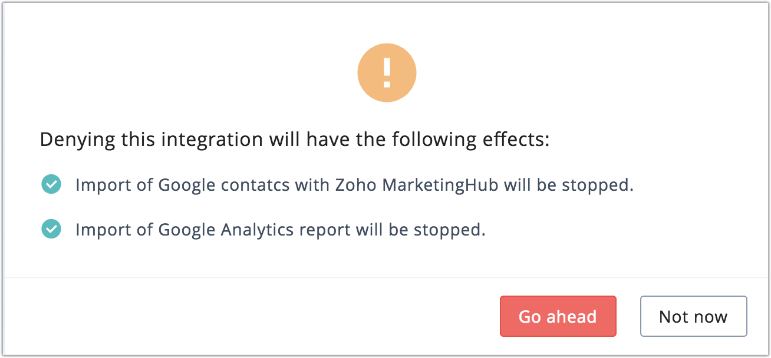771x358 pixels.
Task: Confirm denial with the Go ahead button
Action: [x=558, y=316]
